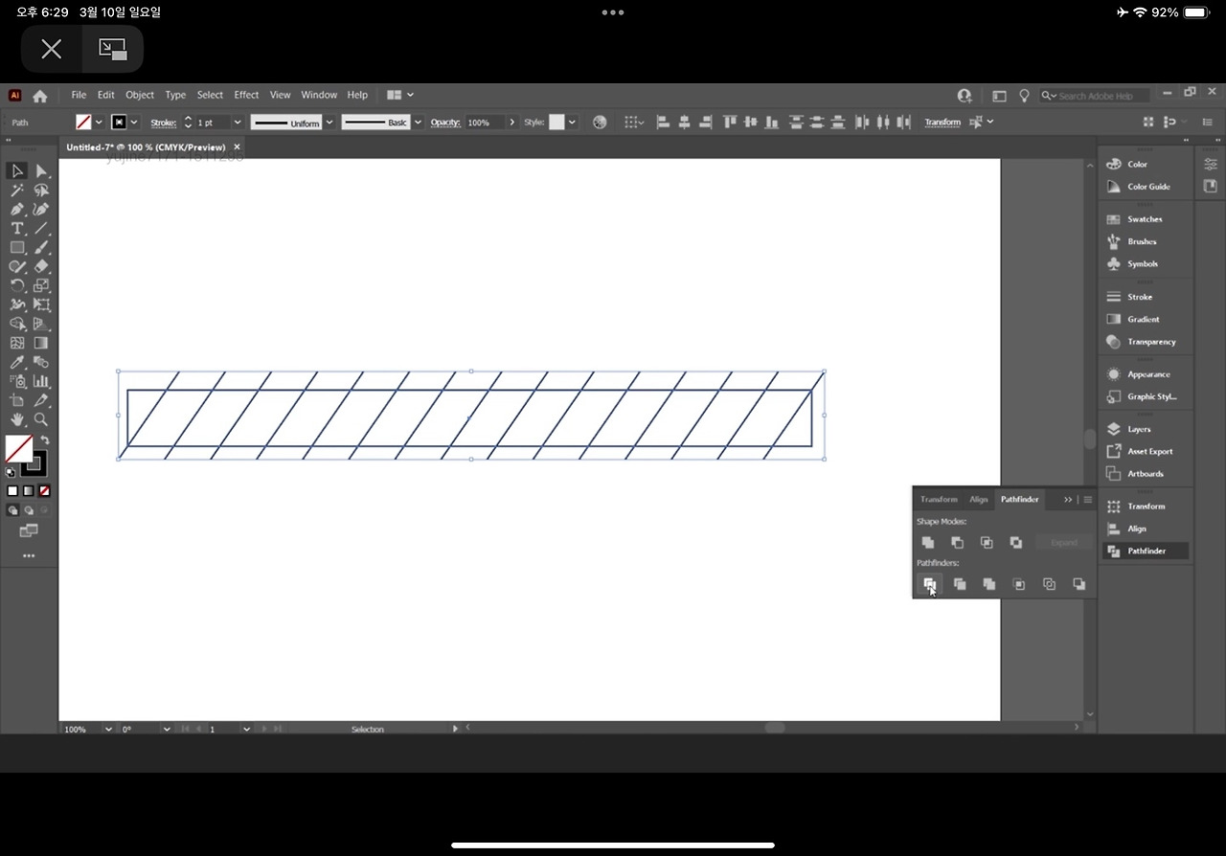
Task: Click the Merge pathfinder button
Action: tap(989, 584)
